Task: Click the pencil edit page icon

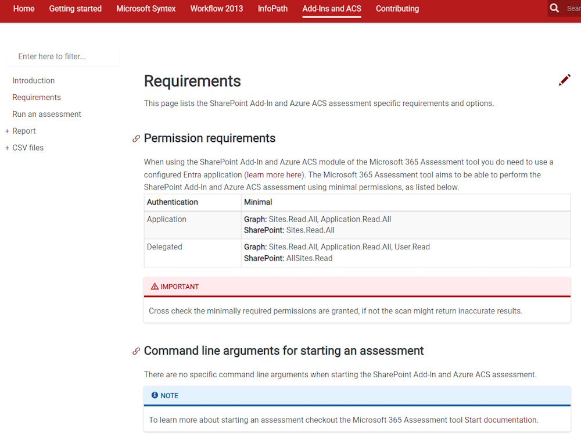Action: (x=564, y=80)
